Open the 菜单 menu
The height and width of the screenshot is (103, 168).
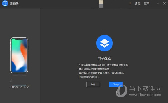[x=146, y=3]
